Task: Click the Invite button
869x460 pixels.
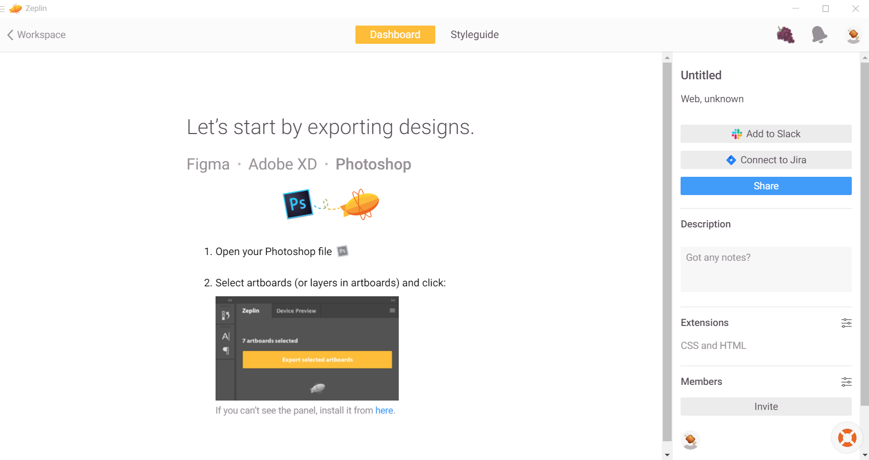Action: [766, 407]
